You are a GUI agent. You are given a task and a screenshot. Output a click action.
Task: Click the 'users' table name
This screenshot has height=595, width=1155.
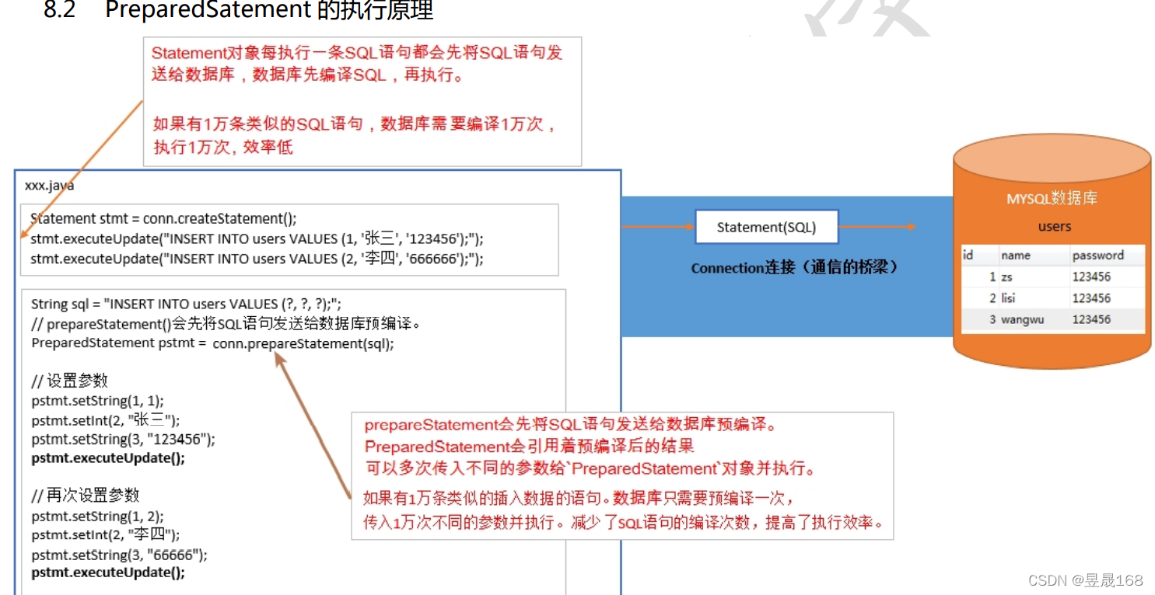coord(1055,227)
